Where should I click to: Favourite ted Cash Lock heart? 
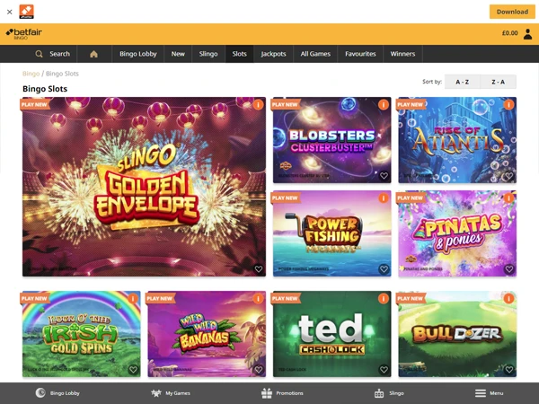click(x=384, y=370)
